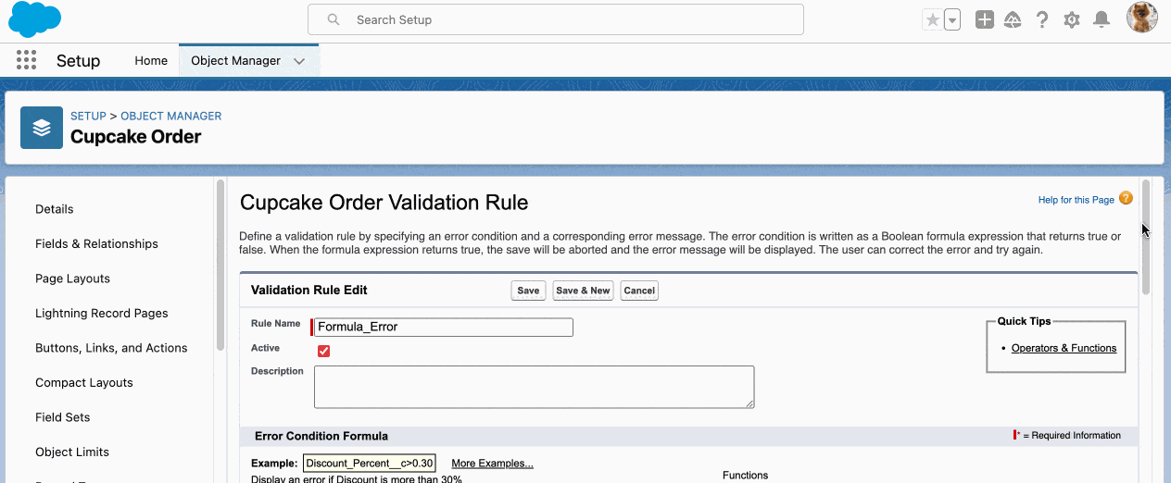Click the Save & New button

[583, 291]
